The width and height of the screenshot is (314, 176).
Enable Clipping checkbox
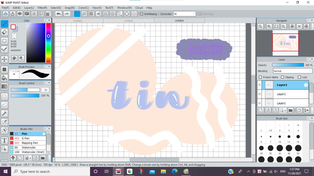[x=282, y=77]
